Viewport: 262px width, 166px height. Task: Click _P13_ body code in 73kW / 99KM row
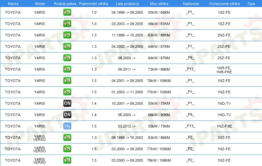point(190,69)
